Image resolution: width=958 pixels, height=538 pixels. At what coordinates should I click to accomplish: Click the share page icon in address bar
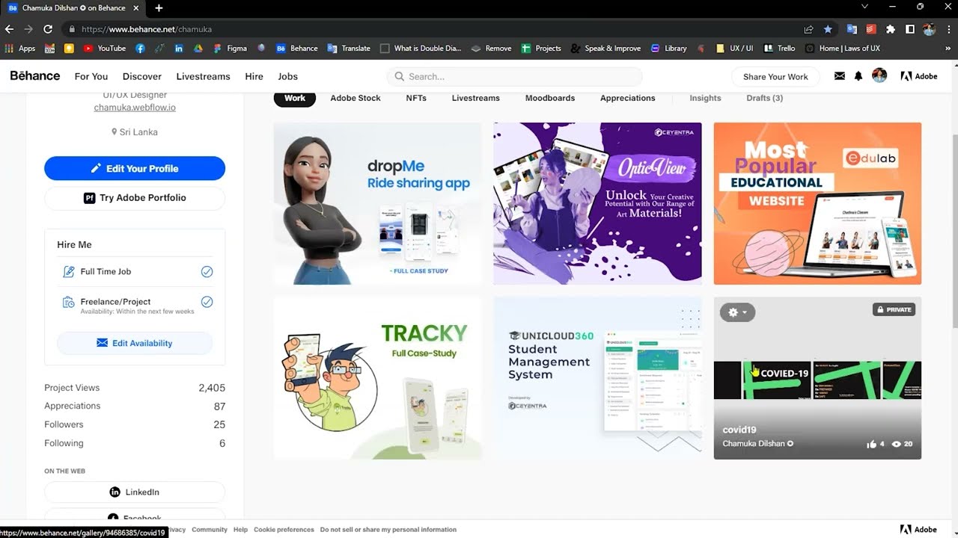click(808, 29)
